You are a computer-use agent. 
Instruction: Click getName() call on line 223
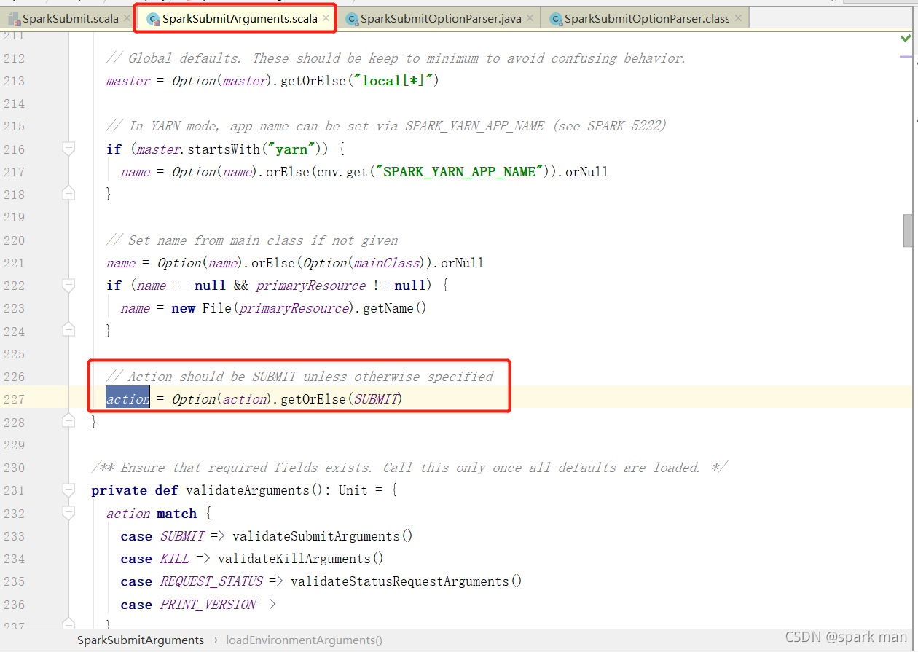(x=394, y=308)
